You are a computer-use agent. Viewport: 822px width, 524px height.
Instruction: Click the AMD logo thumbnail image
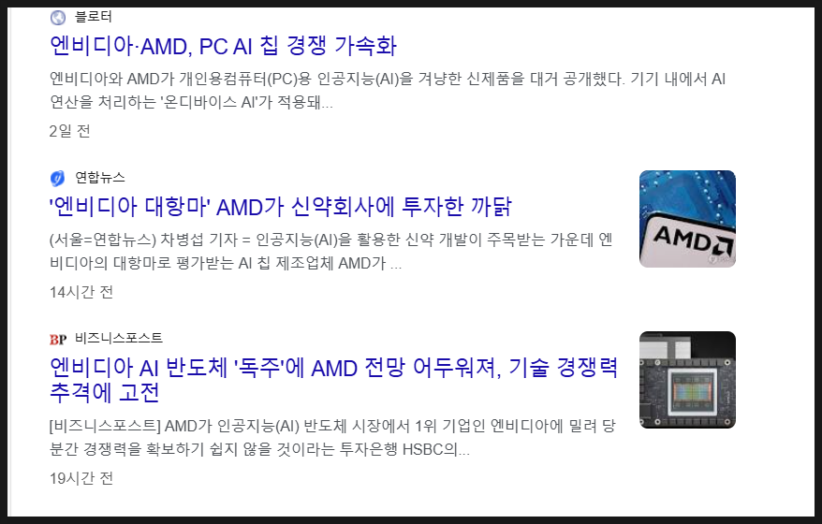(687, 219)
